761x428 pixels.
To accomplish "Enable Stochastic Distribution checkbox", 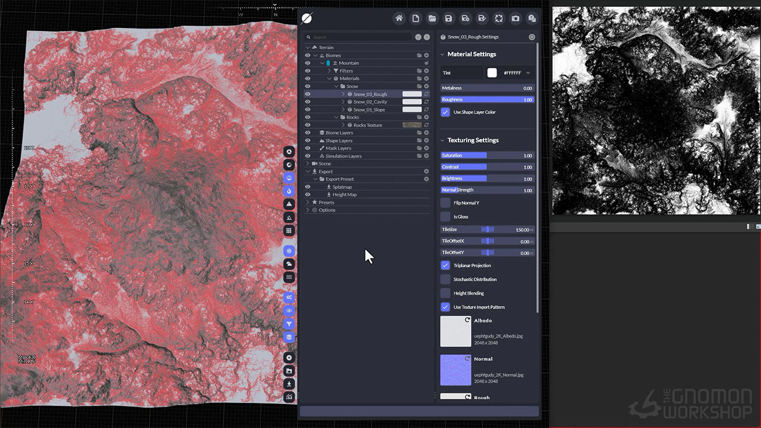I will coord(445,279).
